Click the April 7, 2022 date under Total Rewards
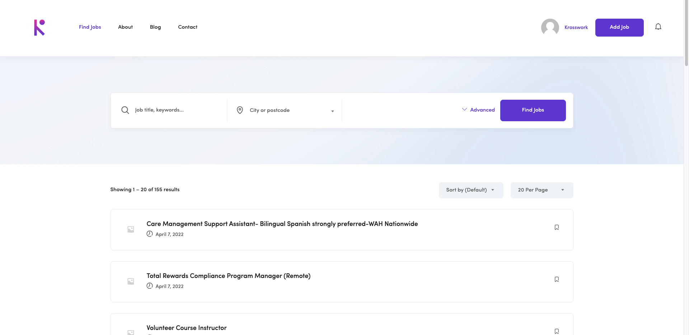Viewport: 689px width, 335px height. [169, 287]
